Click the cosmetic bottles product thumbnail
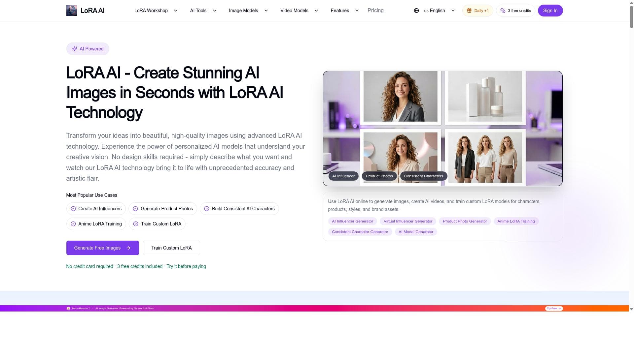634x356 pixels. (x=485, y=97)
